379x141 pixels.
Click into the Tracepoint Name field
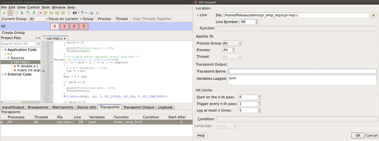tap(302, 71)
